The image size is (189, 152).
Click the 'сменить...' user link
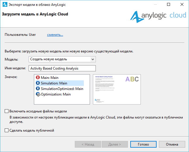(55, 35)
